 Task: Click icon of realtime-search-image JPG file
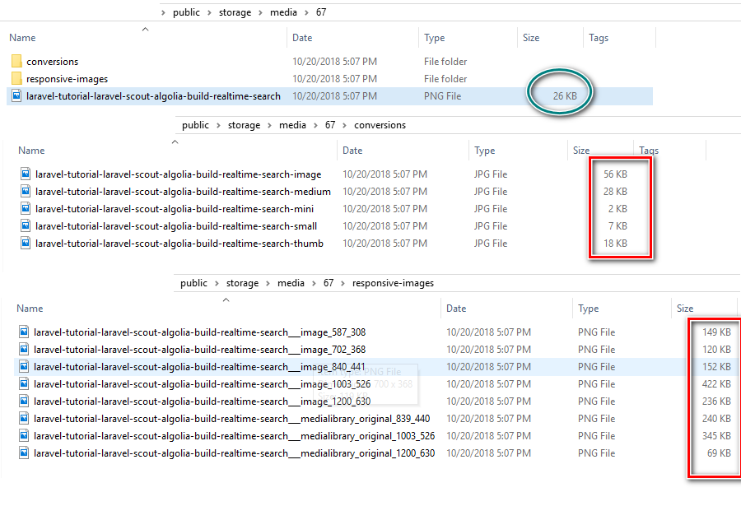coord(26,174)
